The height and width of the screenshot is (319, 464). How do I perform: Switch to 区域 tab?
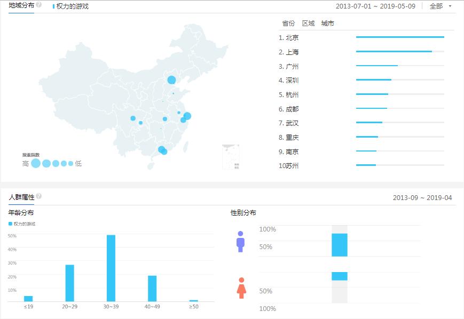coord(308,23)
